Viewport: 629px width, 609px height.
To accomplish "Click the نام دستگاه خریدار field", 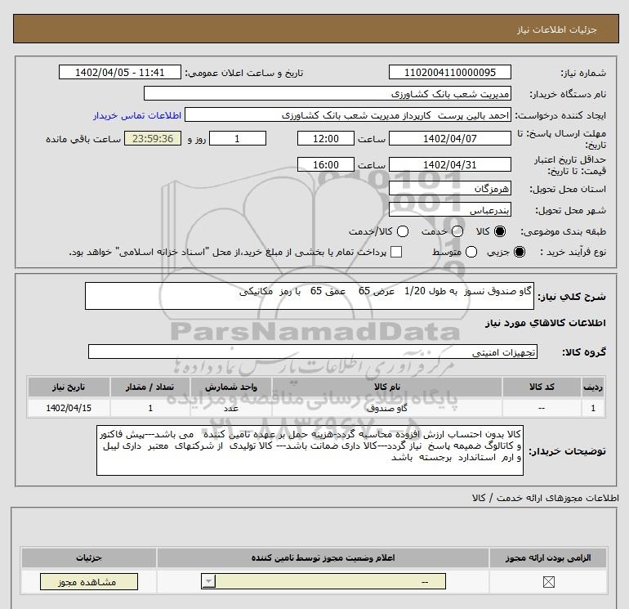I will 328,93.
